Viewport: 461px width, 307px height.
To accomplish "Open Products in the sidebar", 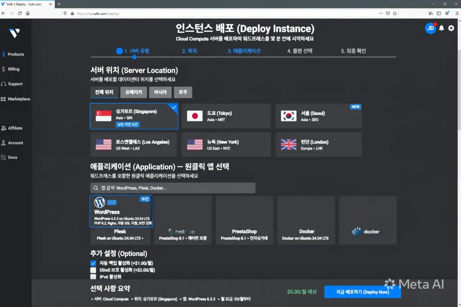I will pyautogui.click(x=16, y=54).
